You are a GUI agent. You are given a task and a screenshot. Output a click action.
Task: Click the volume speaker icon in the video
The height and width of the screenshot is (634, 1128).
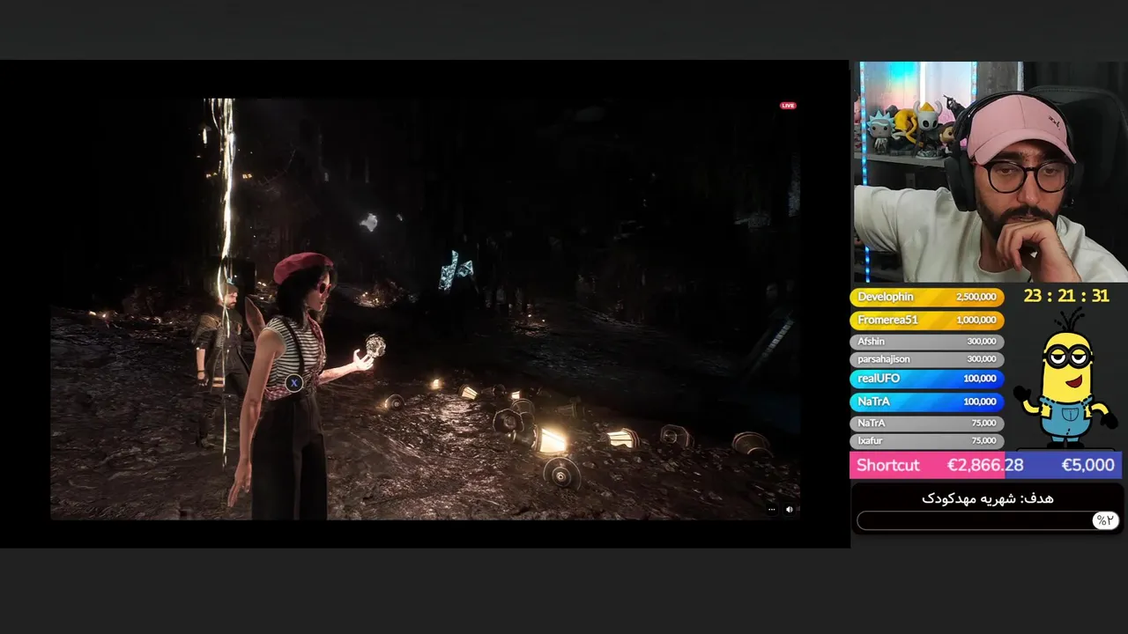pos(790,509)
